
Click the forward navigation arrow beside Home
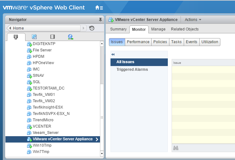click(x=83, y=28)
